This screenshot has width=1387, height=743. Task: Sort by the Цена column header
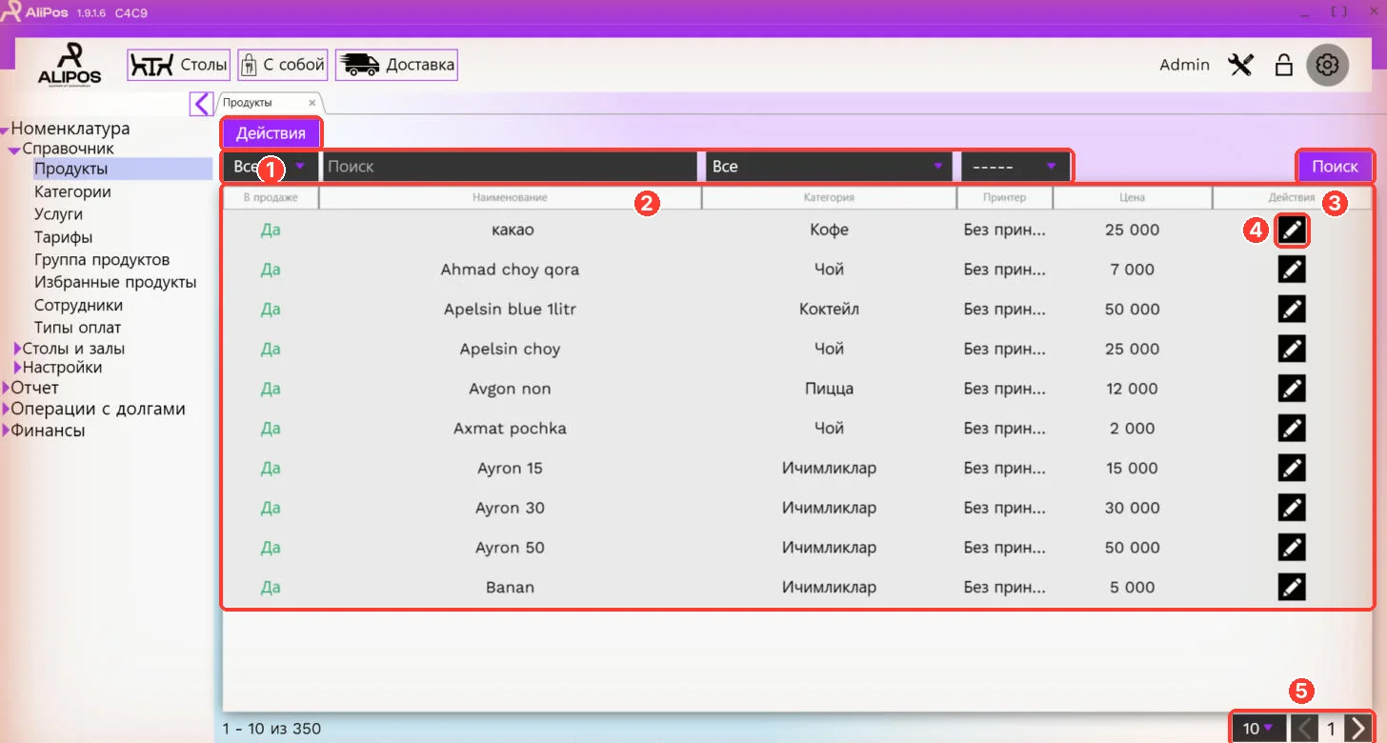pyautogui.click(x=1133, y=197)
